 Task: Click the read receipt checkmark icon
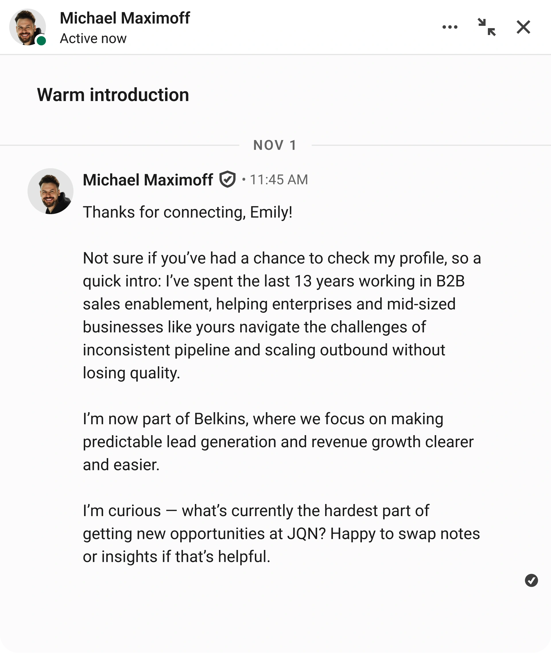click(x=531, y=580)
